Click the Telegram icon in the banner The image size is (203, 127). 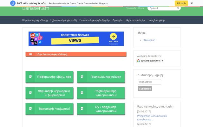click(x=37, y=35)
